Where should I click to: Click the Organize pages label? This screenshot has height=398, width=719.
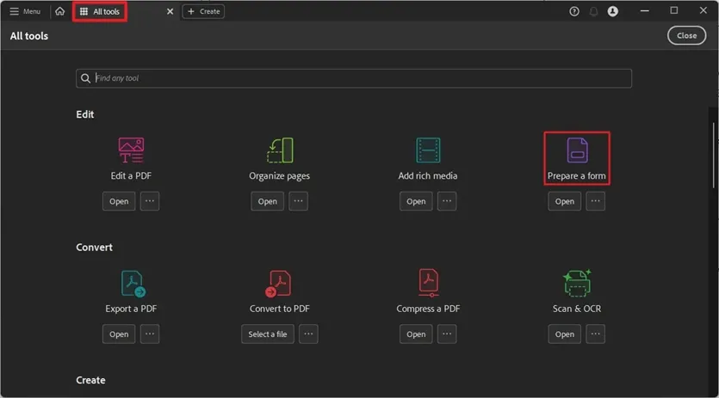280,176
